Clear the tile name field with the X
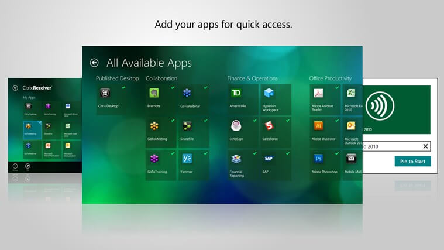The height and width of the screenshot is (250, 444). 425,146
